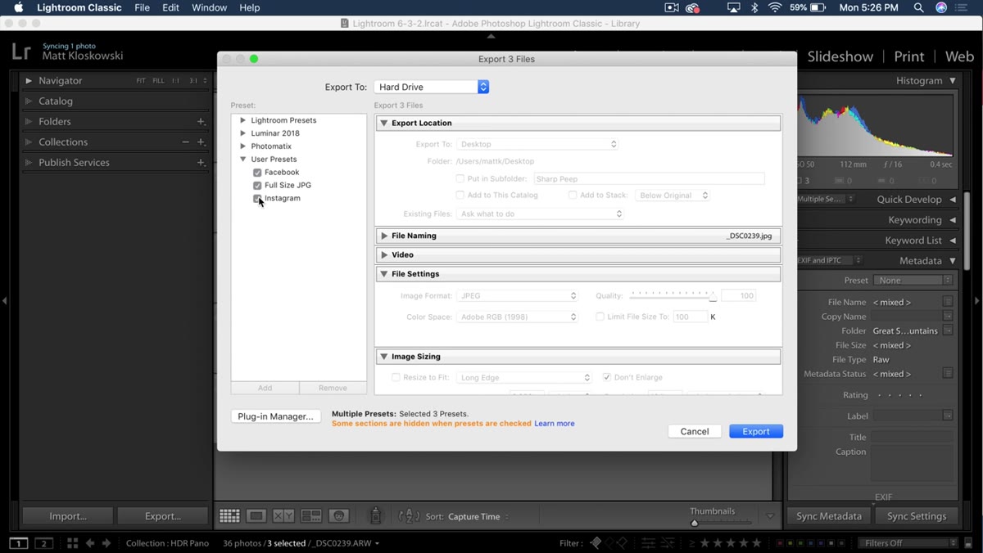
Task: Select People view face icon
Action: point(339,516)
